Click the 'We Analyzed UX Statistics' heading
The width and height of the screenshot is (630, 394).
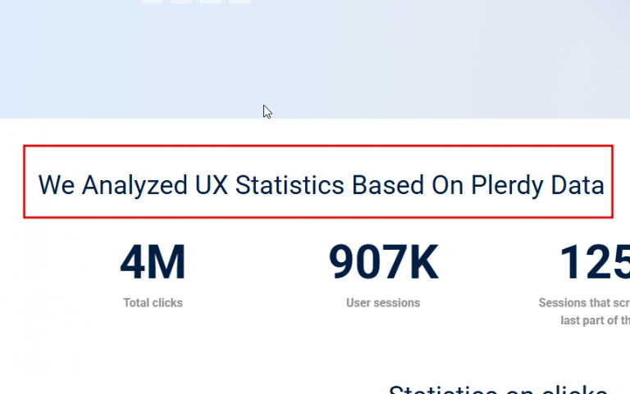pos(321,185)
